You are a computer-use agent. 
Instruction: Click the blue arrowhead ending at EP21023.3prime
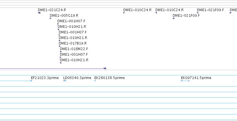point(31,81)
